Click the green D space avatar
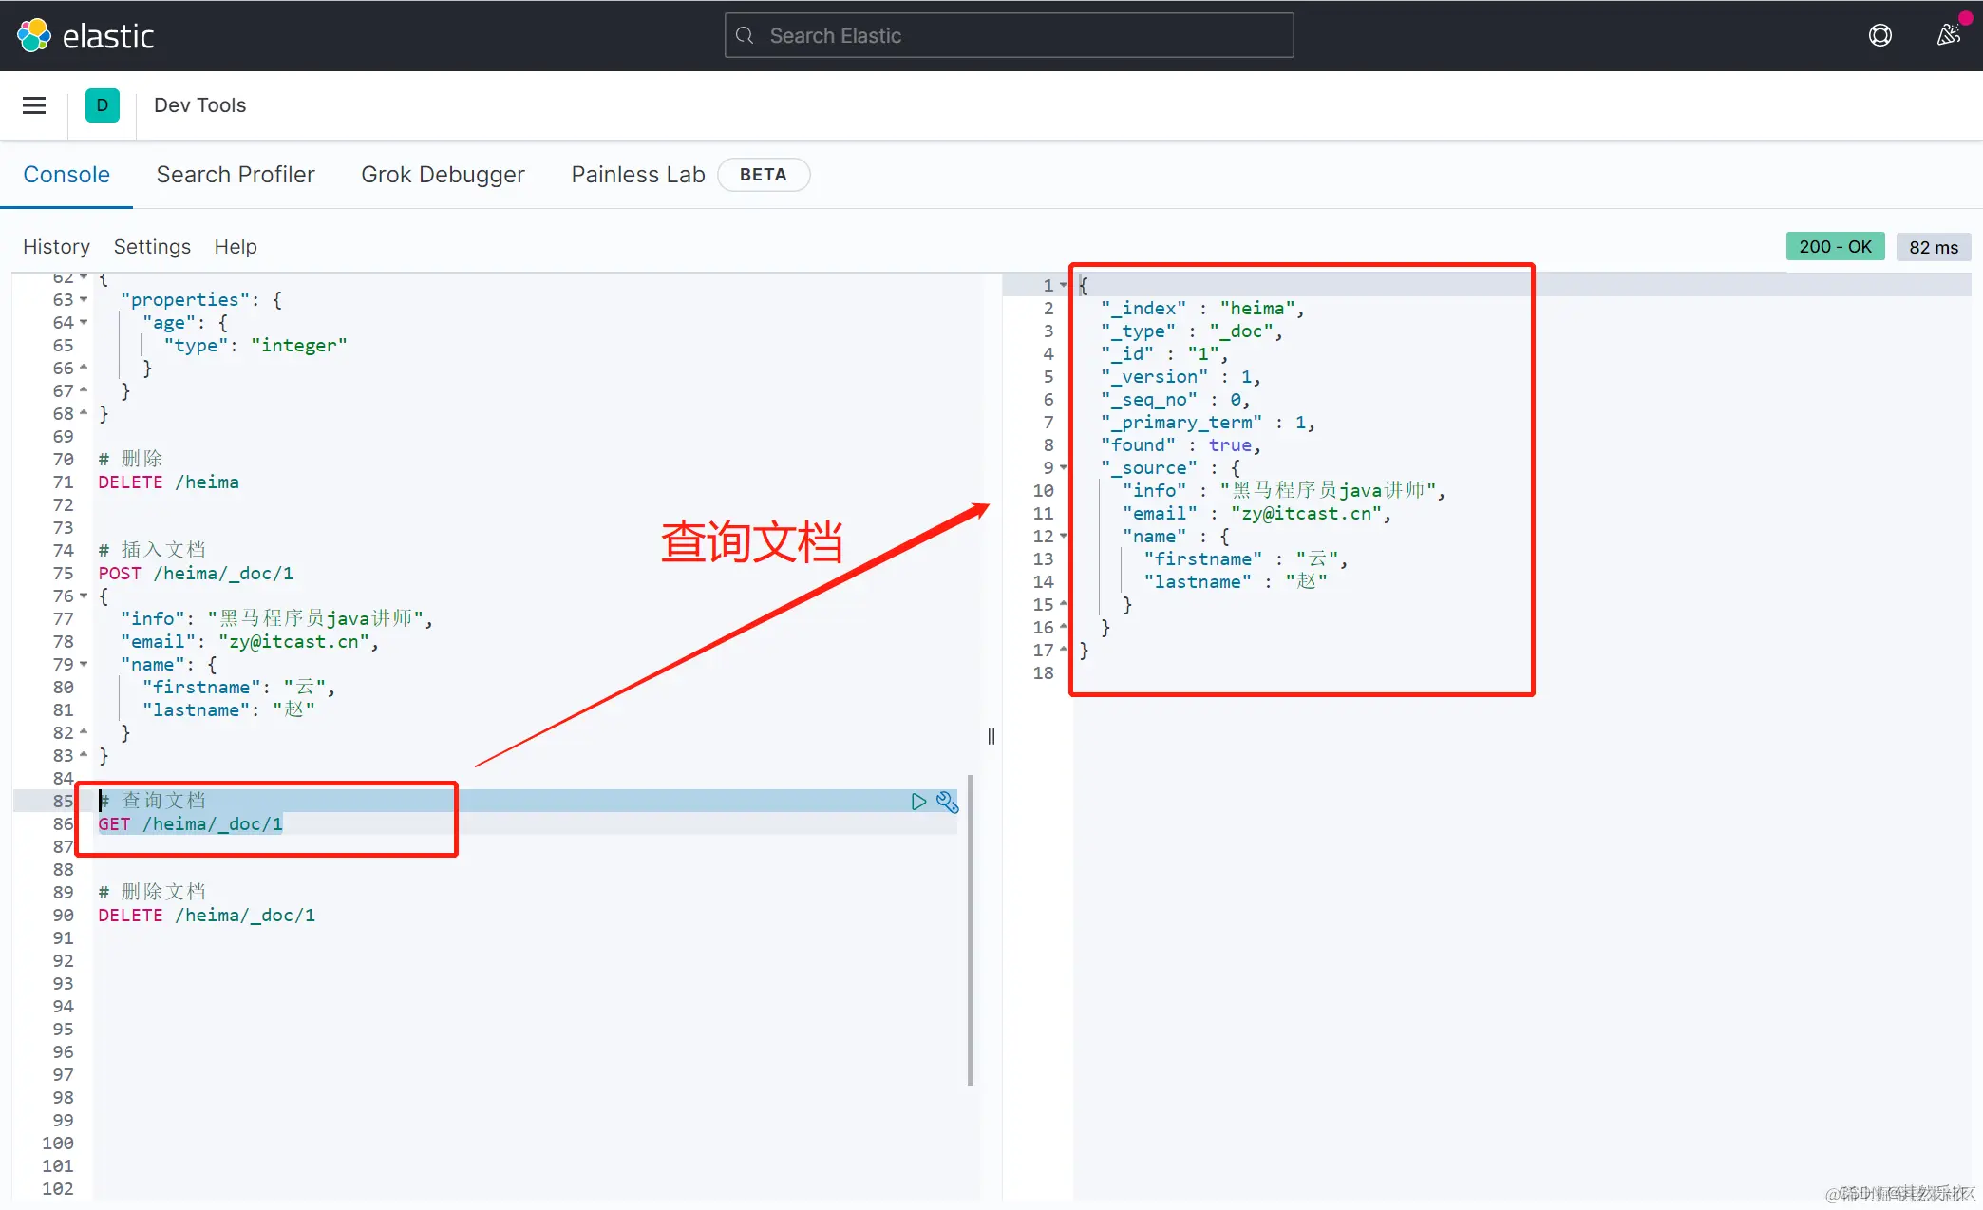1983x1210 pixels. pos(103,105)
